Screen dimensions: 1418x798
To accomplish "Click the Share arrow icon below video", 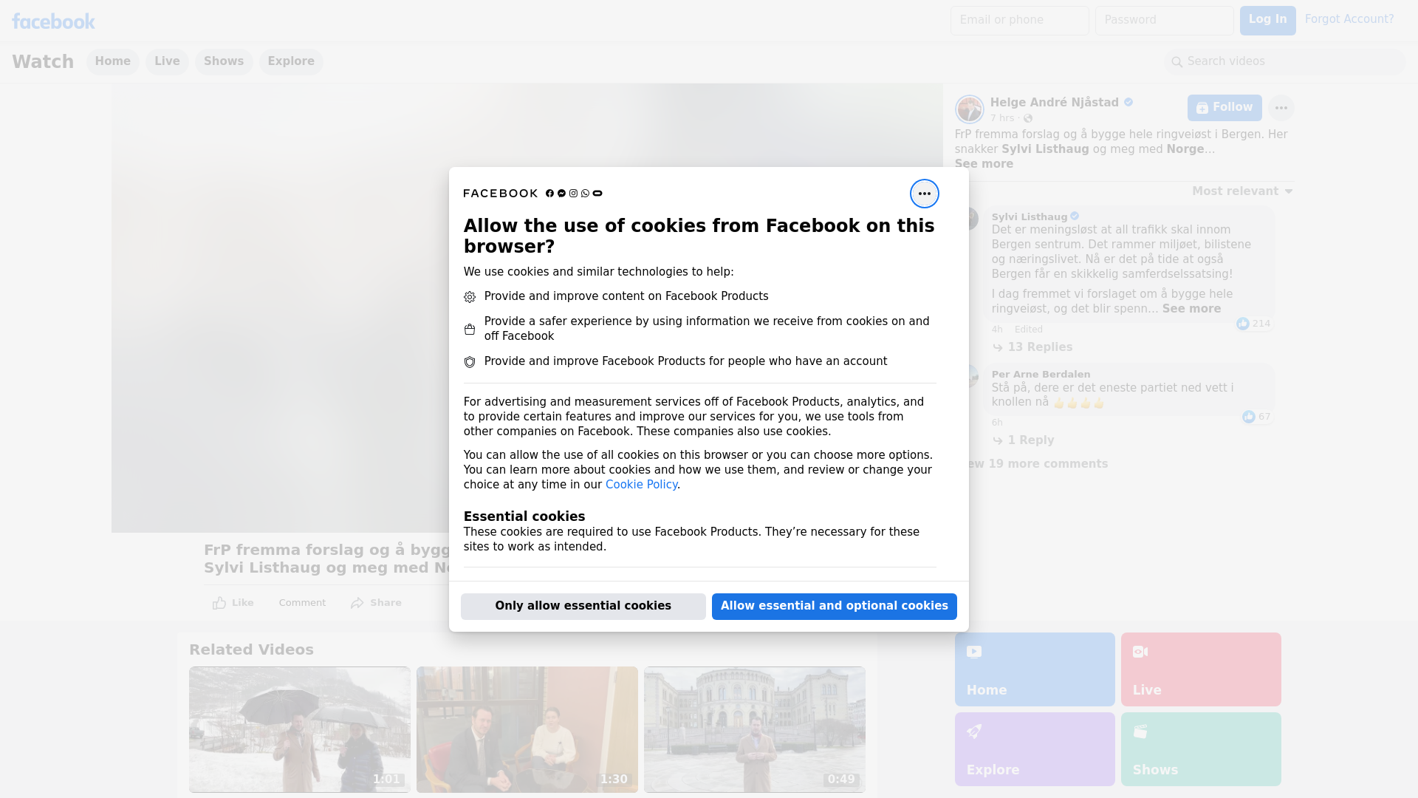I will pyautogui.click(x=357, y=603).
